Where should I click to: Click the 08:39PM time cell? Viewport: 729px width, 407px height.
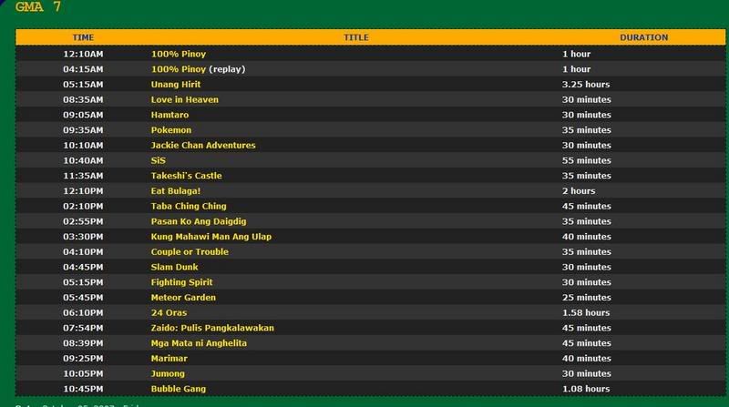point(83,343)
